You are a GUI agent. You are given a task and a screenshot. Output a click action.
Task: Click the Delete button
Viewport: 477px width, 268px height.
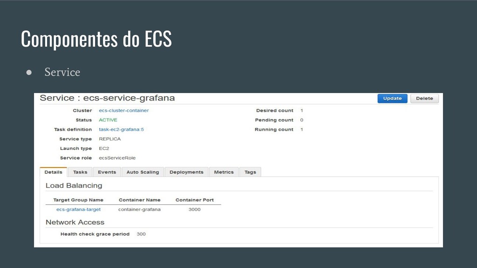pos(424,99)
